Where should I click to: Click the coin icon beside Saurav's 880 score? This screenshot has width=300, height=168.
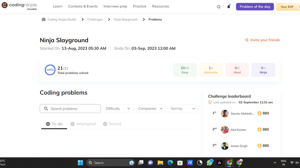pyautogui.click(x=259, y=113)
